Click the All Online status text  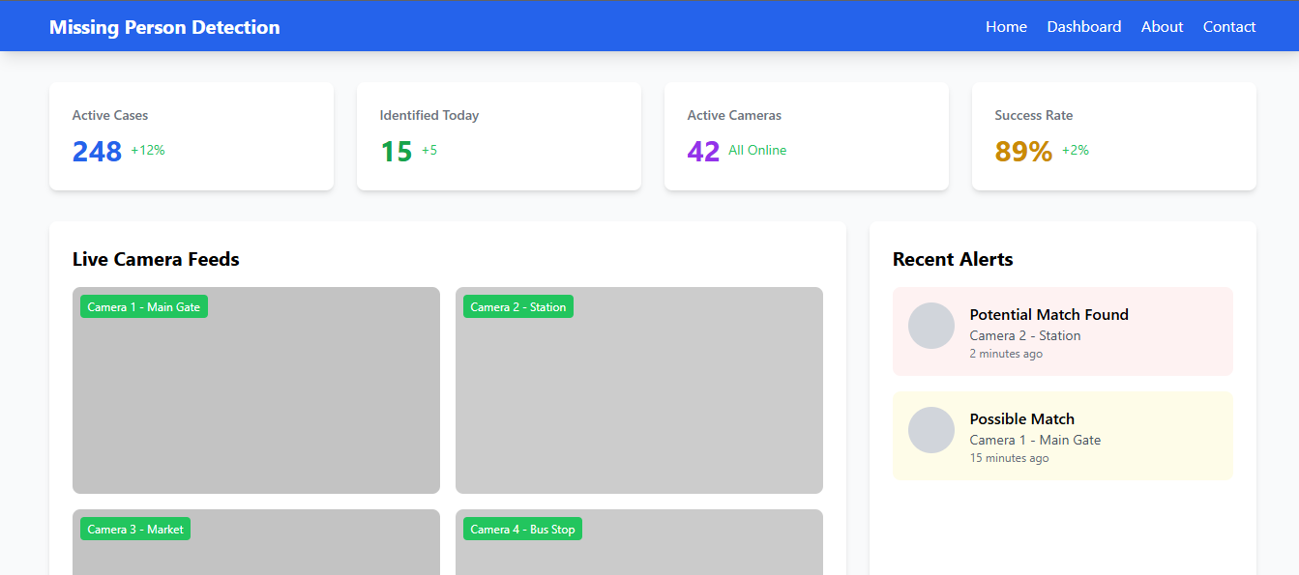757,150
